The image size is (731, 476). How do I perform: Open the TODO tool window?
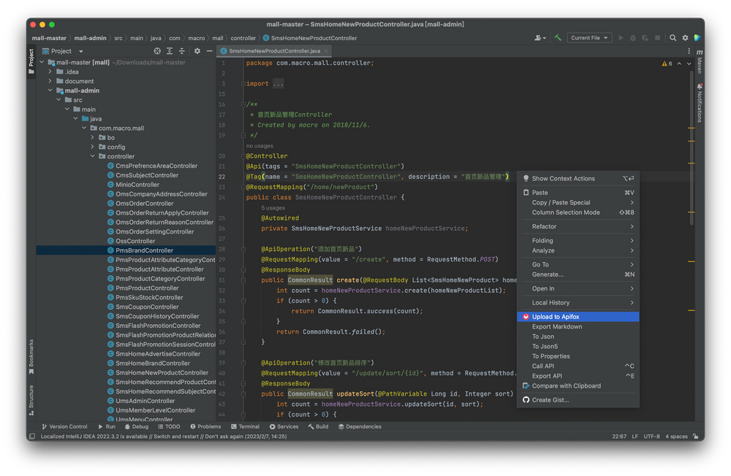168,426
